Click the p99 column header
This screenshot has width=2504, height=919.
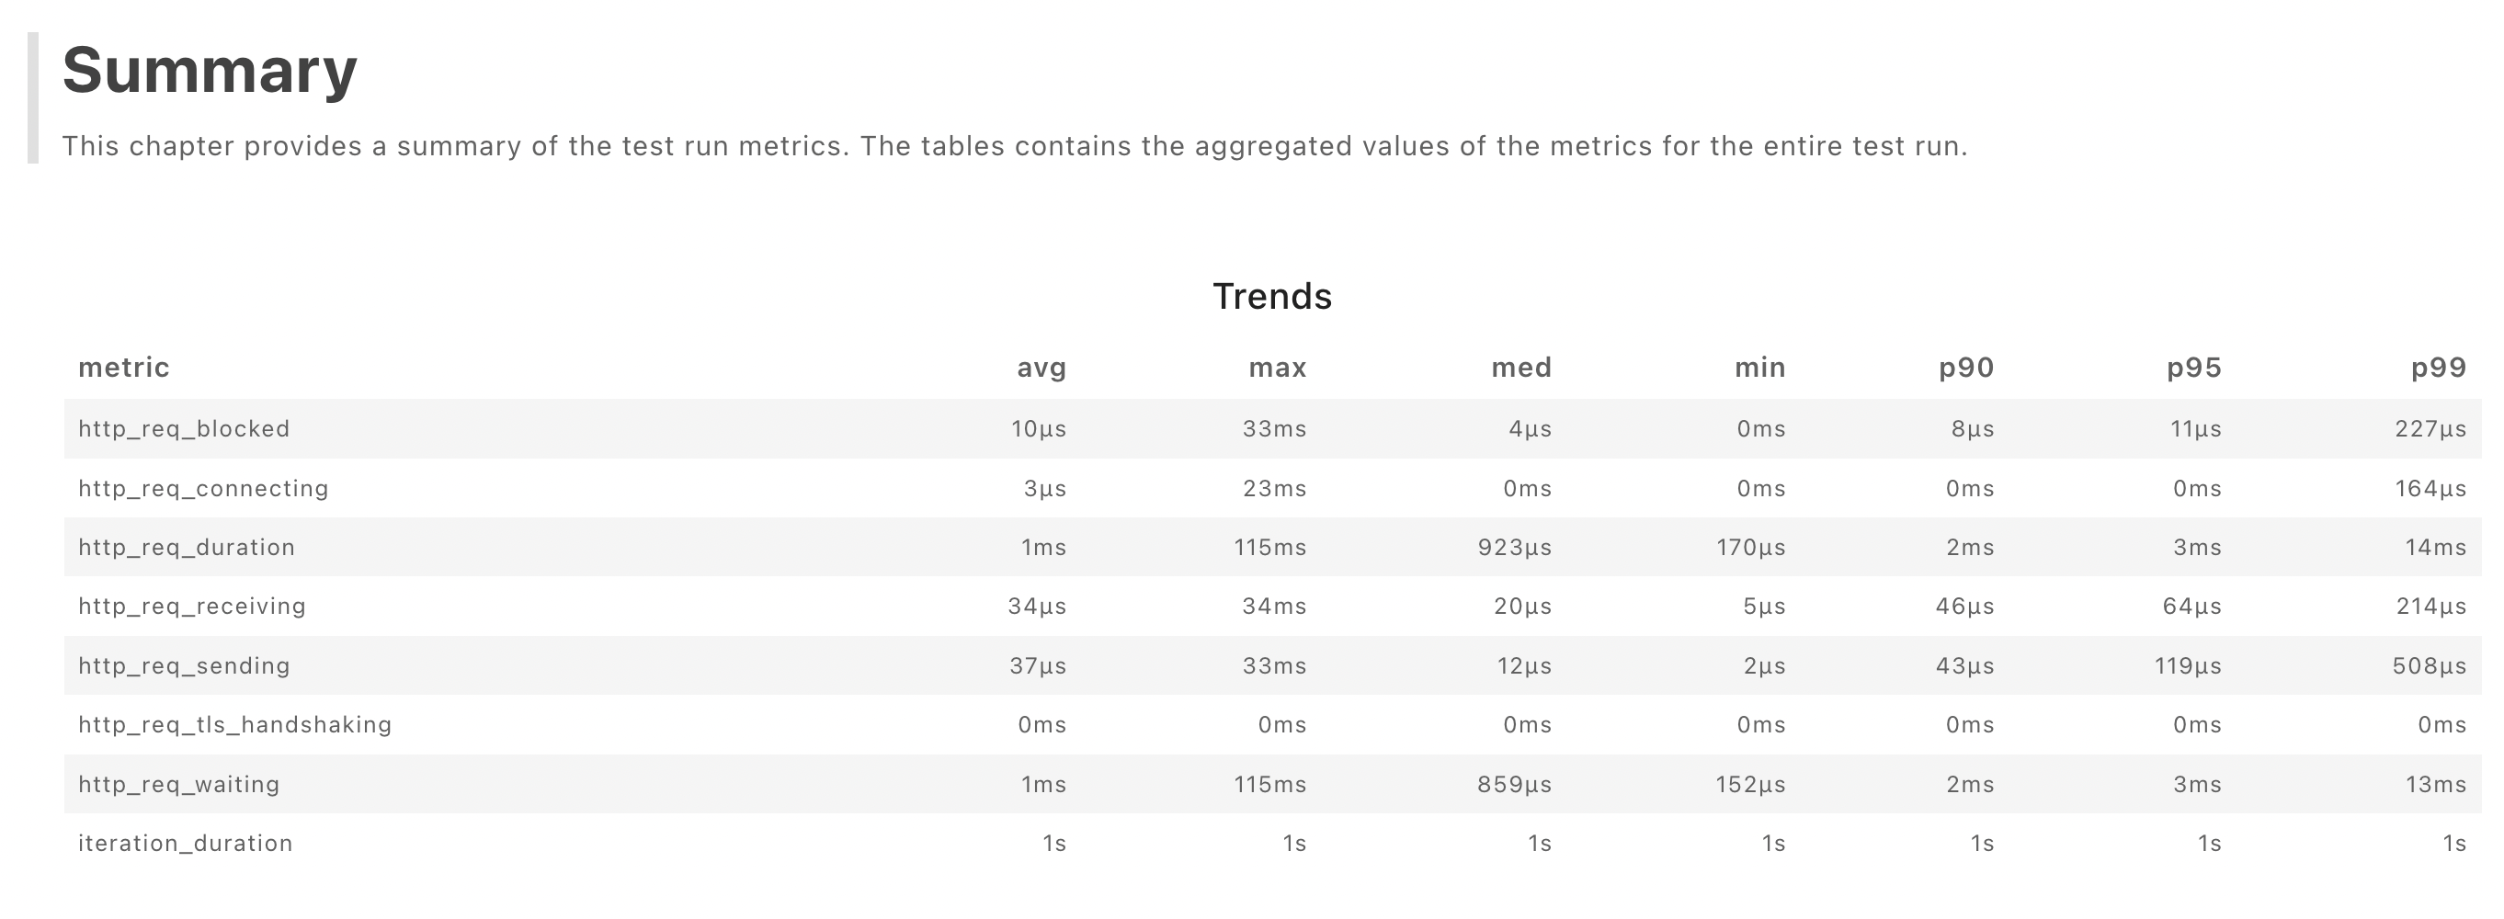(2439, 369)
